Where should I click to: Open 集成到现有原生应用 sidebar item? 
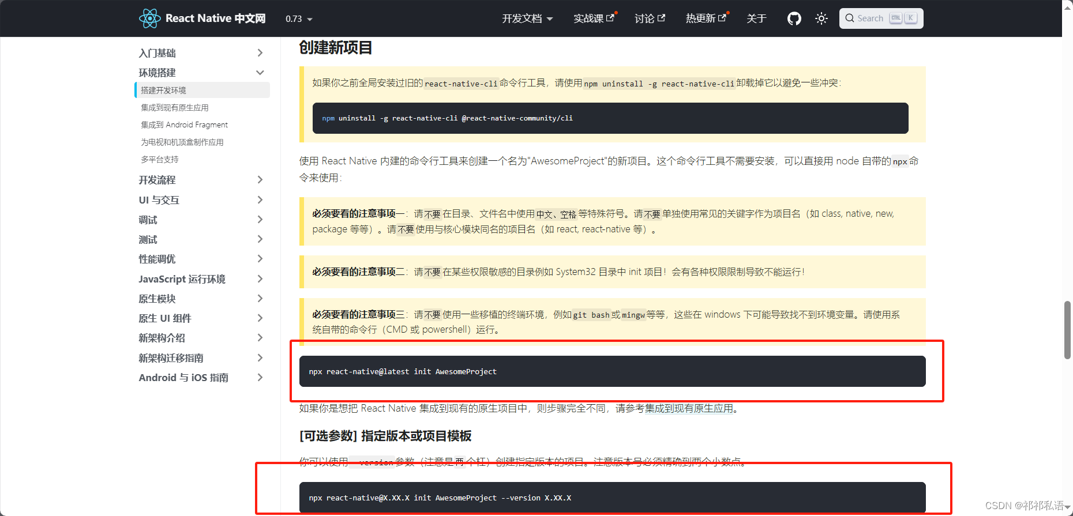click(x=175, y=108)
